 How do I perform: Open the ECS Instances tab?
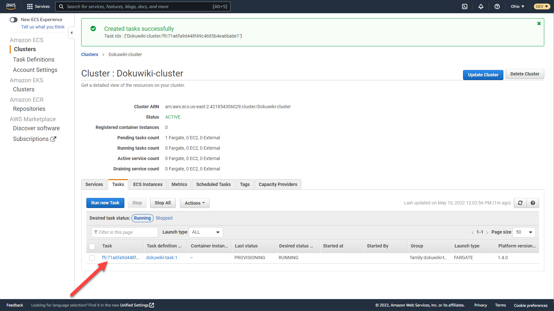(x=148, y=184)
